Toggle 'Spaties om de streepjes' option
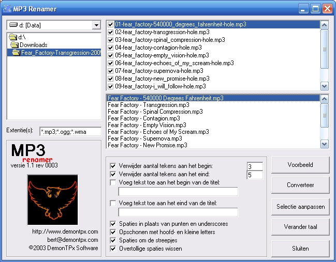The width and height of the screenshot is (336, 262). click(x=113, y=240)
